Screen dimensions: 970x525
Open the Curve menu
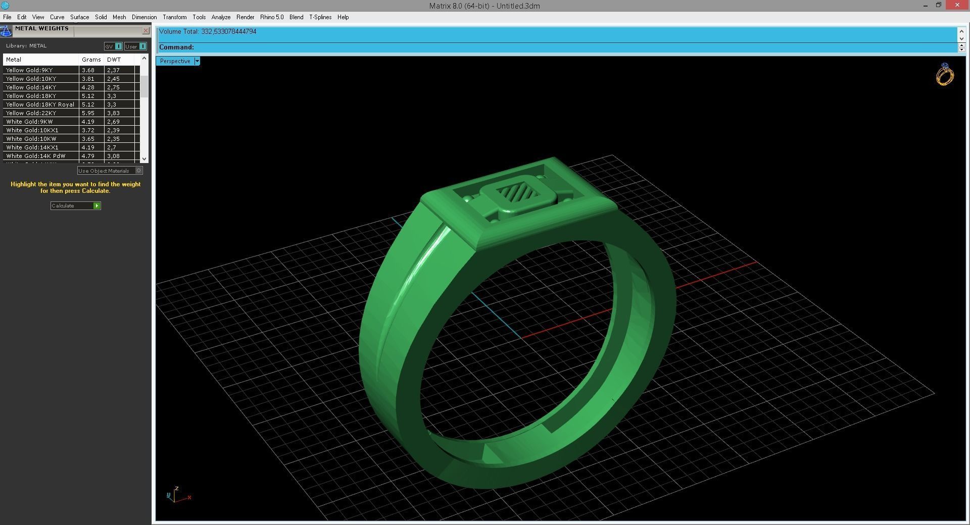[x=57, y=17]
